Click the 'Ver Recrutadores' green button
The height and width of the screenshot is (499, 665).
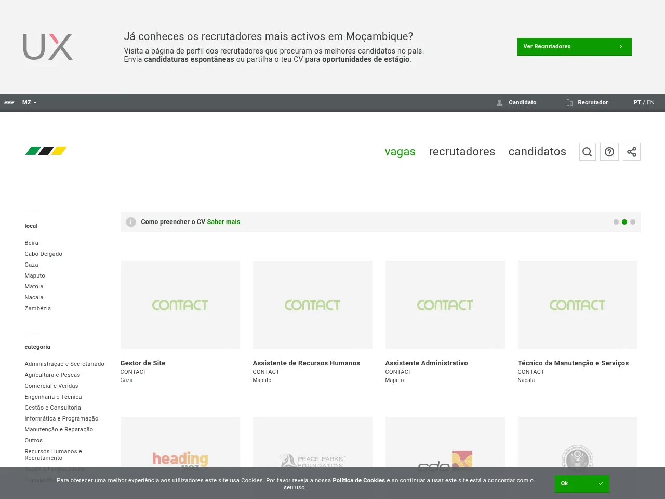[575, 47]
